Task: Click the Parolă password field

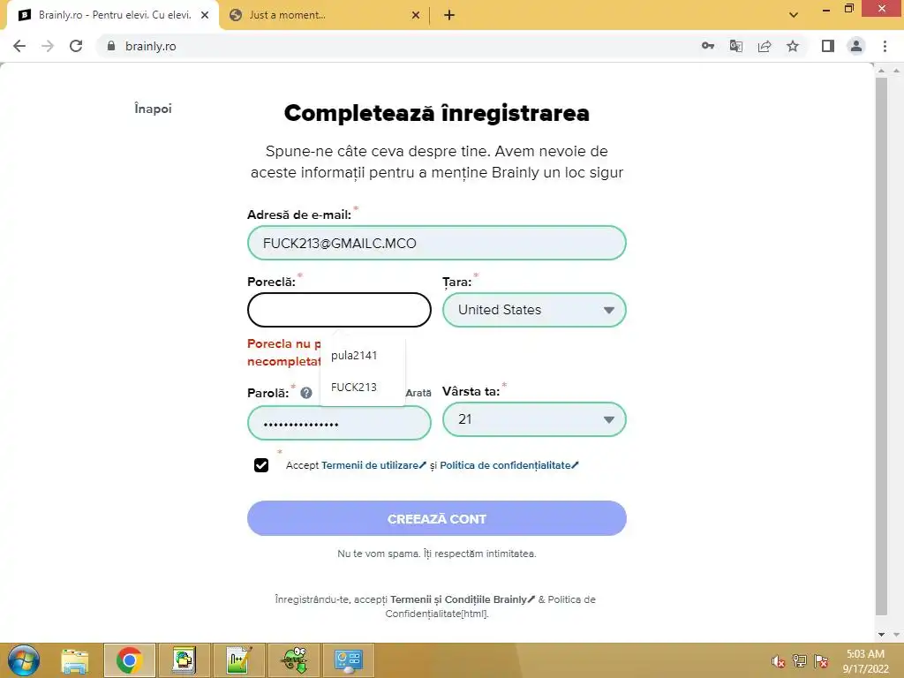Action: [339, 423]
